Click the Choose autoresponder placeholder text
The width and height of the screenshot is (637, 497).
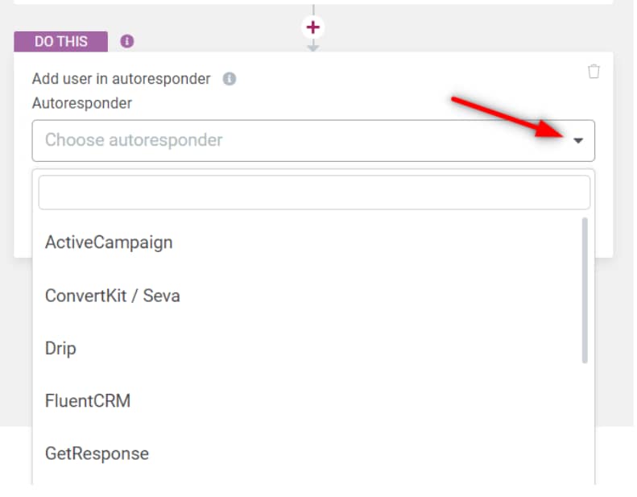(x=134, y=140)
